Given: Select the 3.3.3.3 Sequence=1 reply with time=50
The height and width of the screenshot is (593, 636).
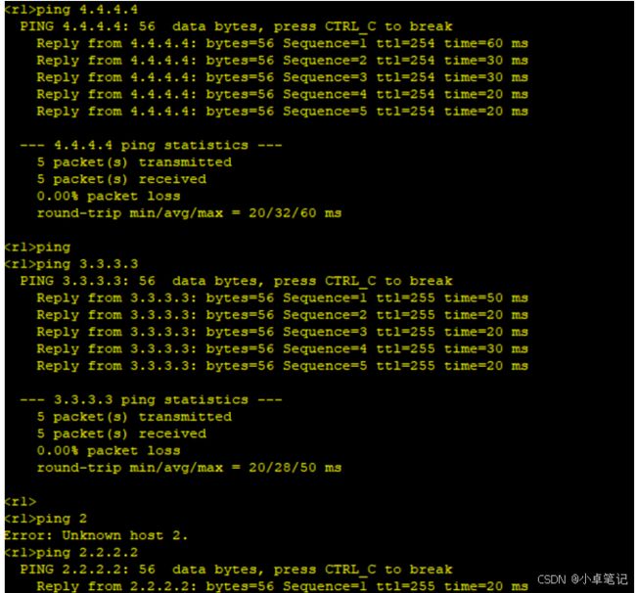Looking at the screenshot, I should 283,298.
